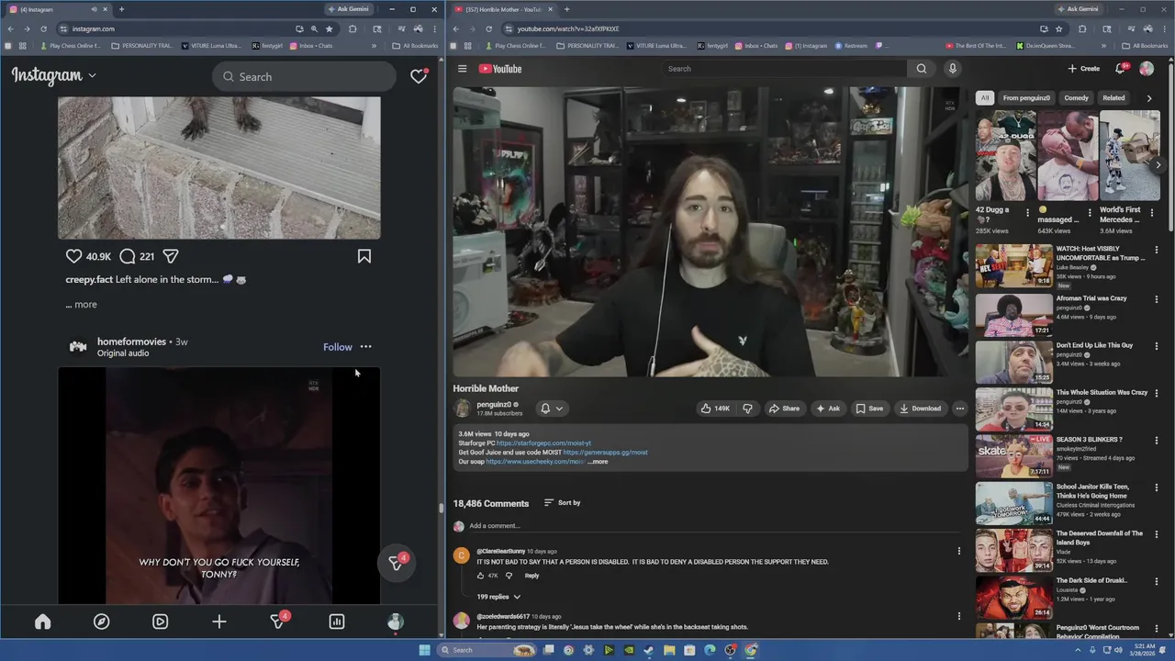Follow the homeformovies account
Viewport: 1175px width, 661px height.
pos(338,347)
